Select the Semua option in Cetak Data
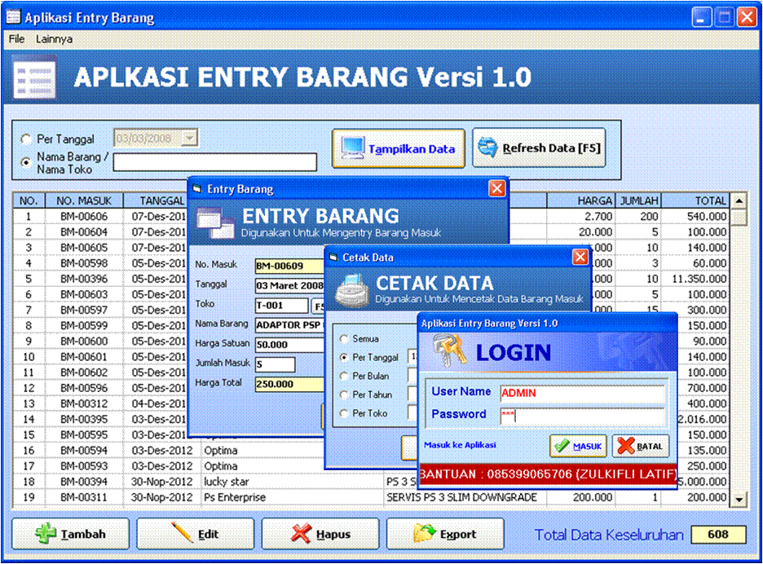This screenshot has height=564, width=763. [x=345, y=338]
